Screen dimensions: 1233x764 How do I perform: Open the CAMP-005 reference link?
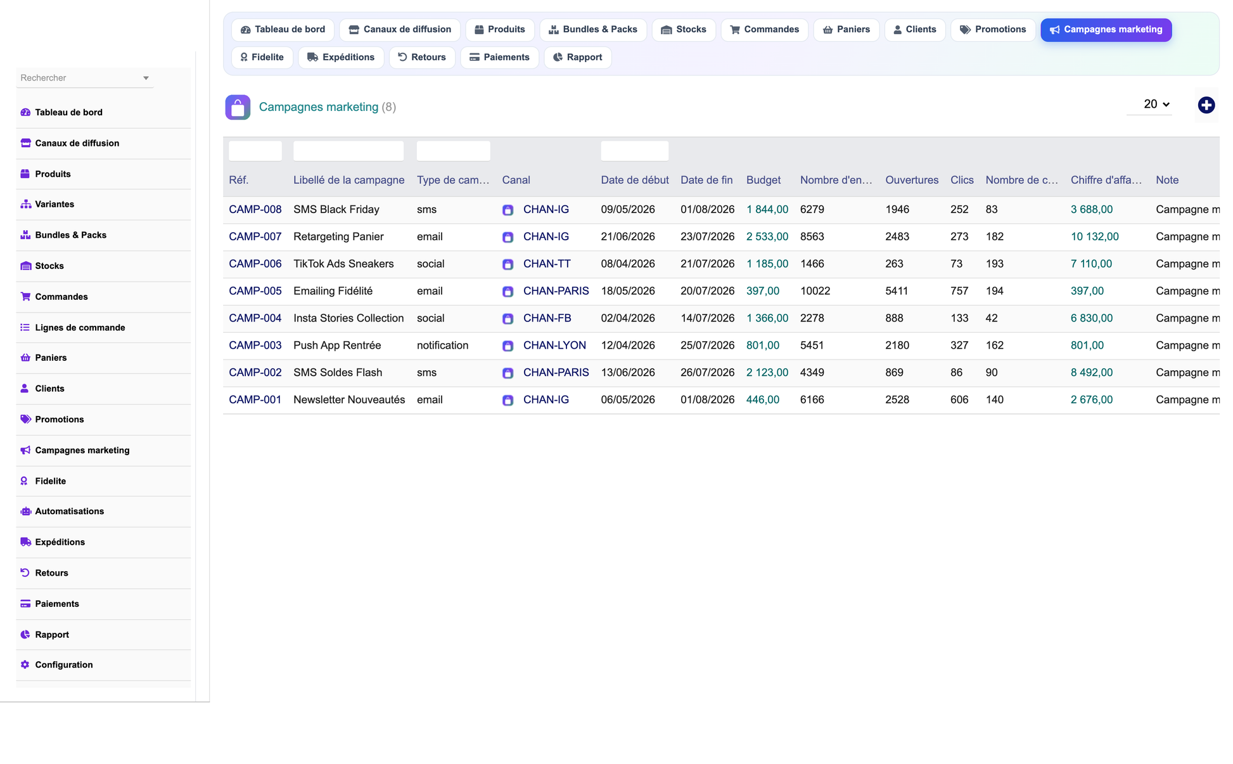tap(255, 291)
